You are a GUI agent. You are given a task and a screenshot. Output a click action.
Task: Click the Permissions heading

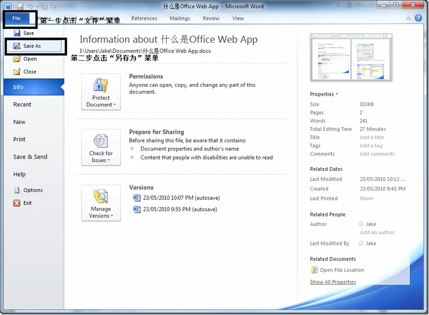[146, 77]
